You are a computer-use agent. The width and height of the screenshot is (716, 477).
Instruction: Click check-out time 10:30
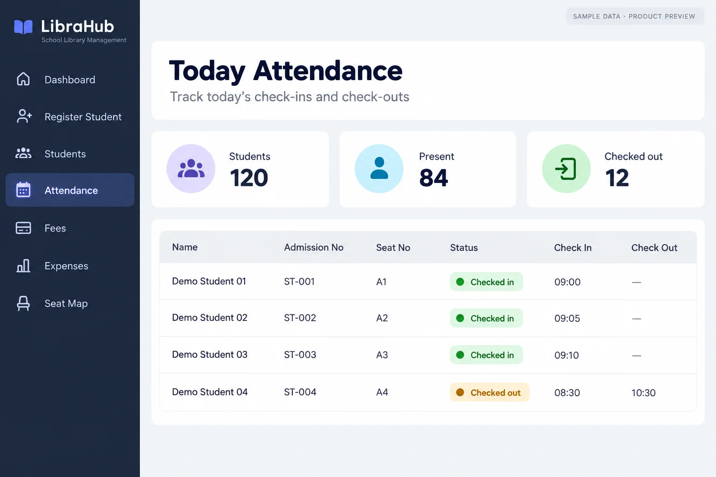coord(643,393)
